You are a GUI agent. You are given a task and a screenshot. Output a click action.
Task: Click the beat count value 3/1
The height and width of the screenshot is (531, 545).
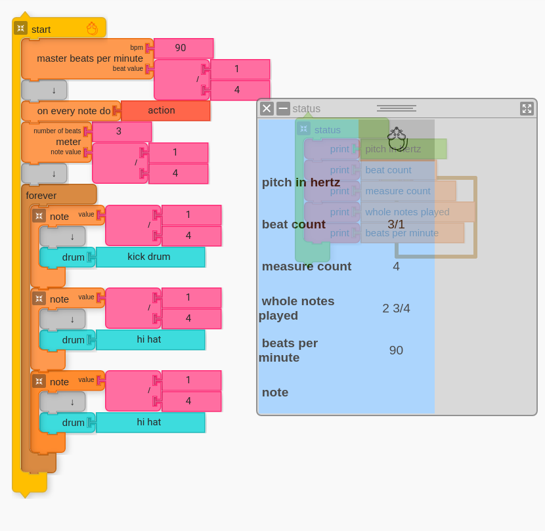pyautogui.click(x=396, y=224)
